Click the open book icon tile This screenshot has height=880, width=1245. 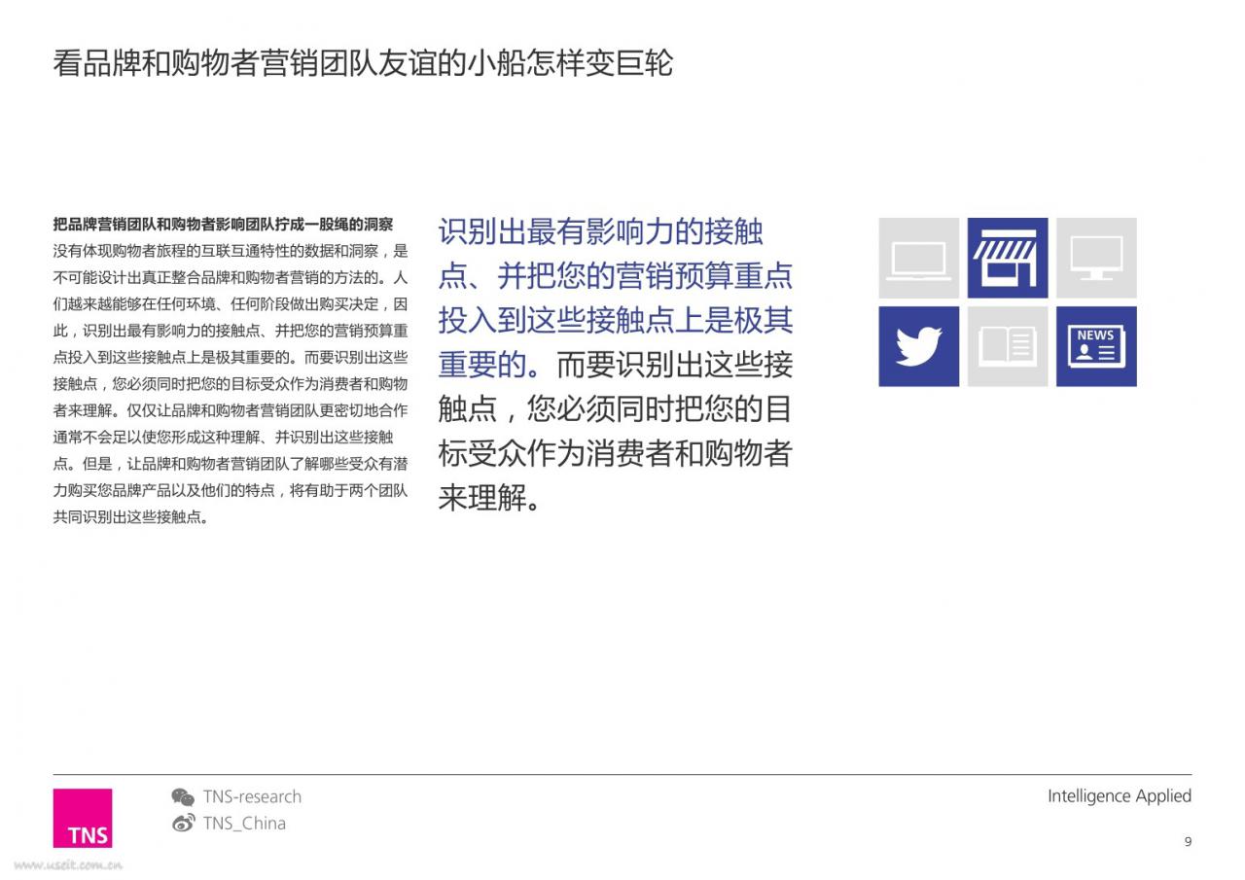coord(1007,346)
